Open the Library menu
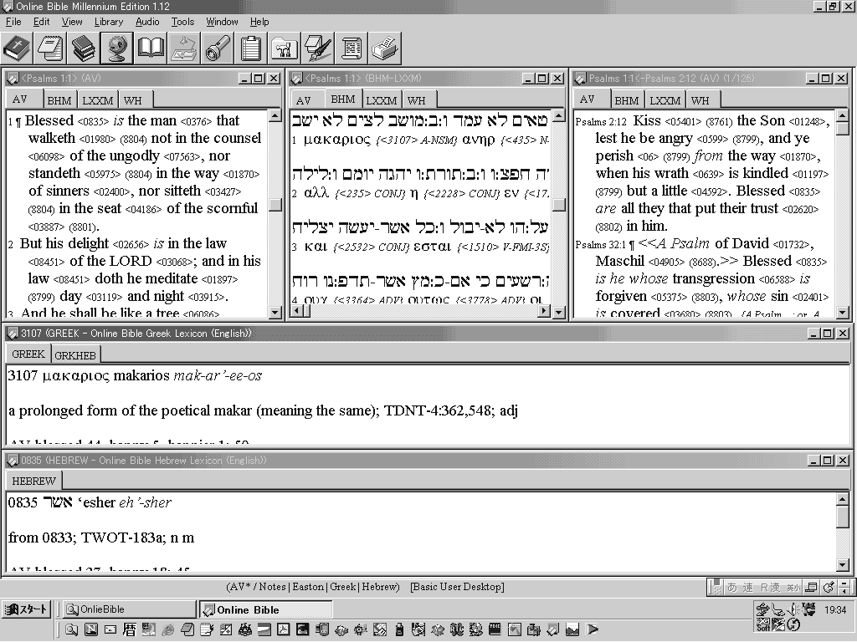The width and height of the screenshot is (857, 642). pyautogui.click(x=108, y=22)
